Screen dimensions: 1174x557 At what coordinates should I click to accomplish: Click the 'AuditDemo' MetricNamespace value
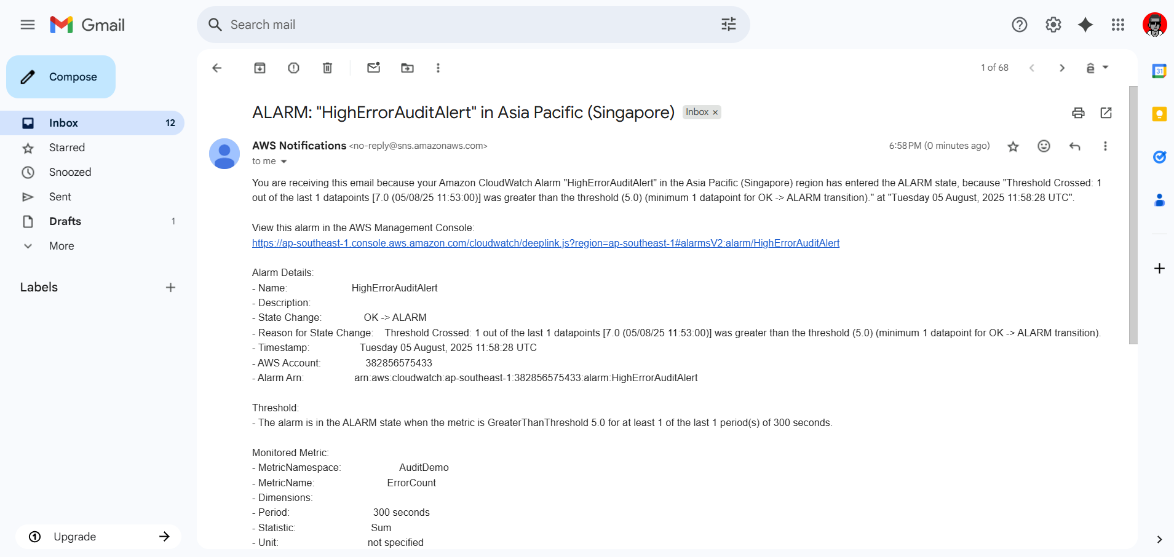424,468
